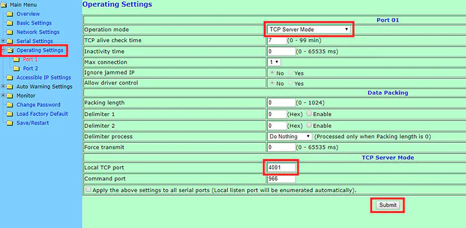Click the folder icon beside Overview
This screenshot has height=228, width=466.
[10, 14]
